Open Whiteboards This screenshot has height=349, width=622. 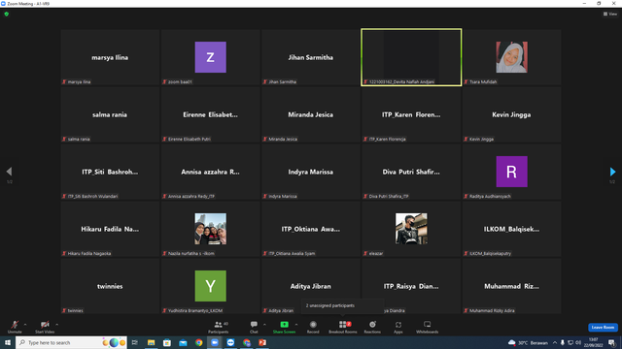point(428,327)
